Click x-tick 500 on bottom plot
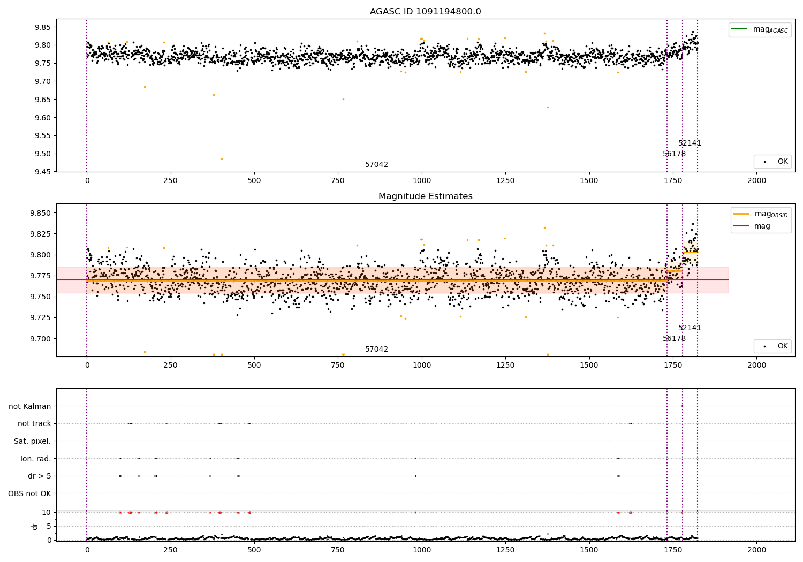The width and height of the screenshot is (803, 562). pos(254,549)
